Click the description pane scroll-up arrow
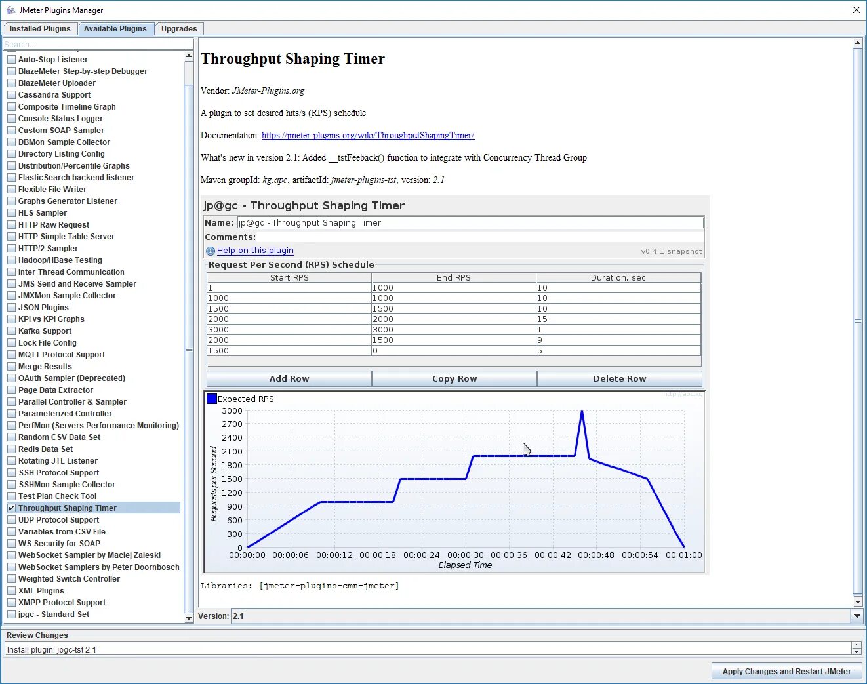The width and height of the screenshot is (867, 684). click(x=858, y=43)
